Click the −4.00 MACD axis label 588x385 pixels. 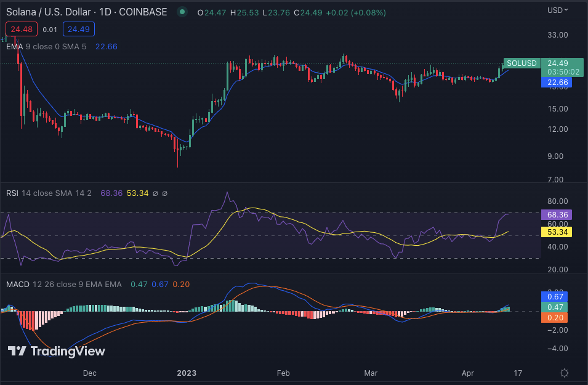click(x=558, y=348)
